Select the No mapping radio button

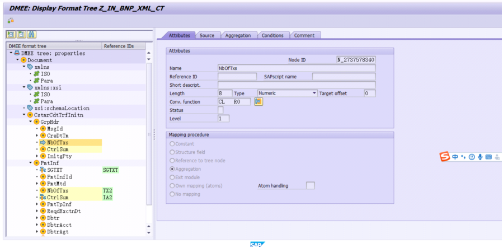click(x=172, y=194)
